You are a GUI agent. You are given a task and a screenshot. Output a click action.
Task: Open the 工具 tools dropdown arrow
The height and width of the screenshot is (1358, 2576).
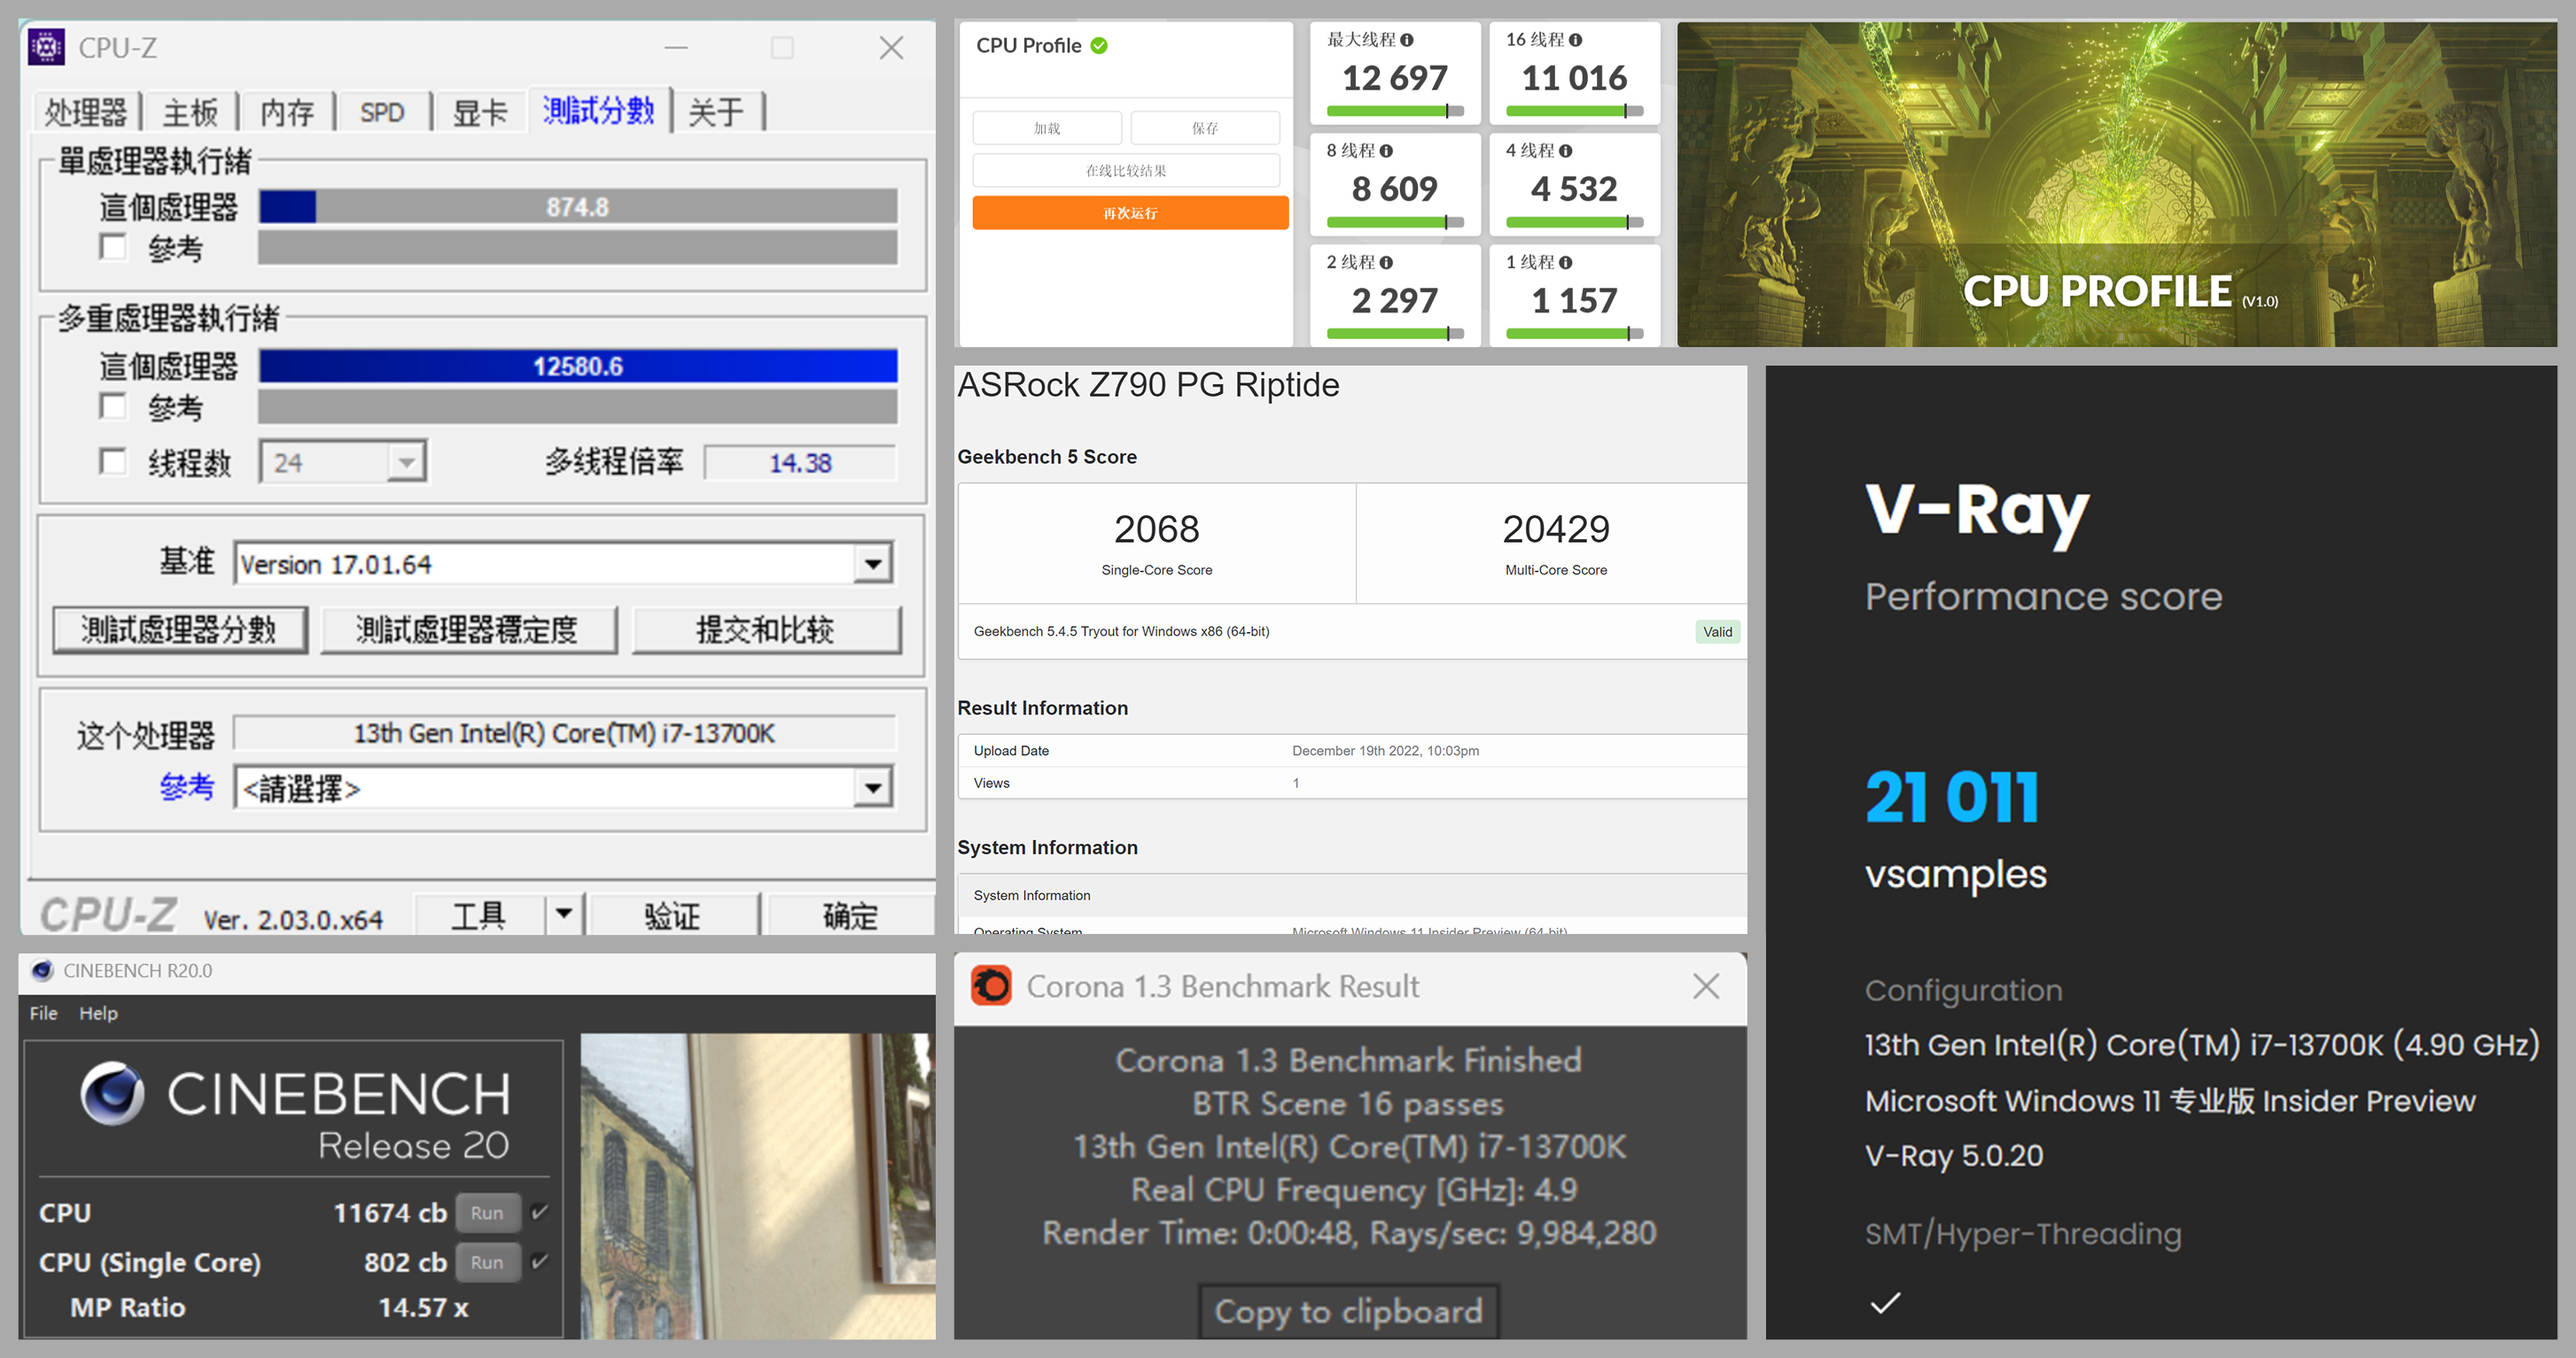click(564, 914)
